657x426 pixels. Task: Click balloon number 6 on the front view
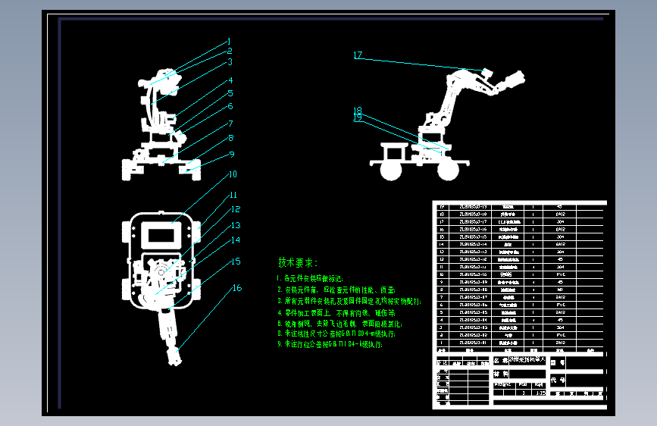(230, 106)
